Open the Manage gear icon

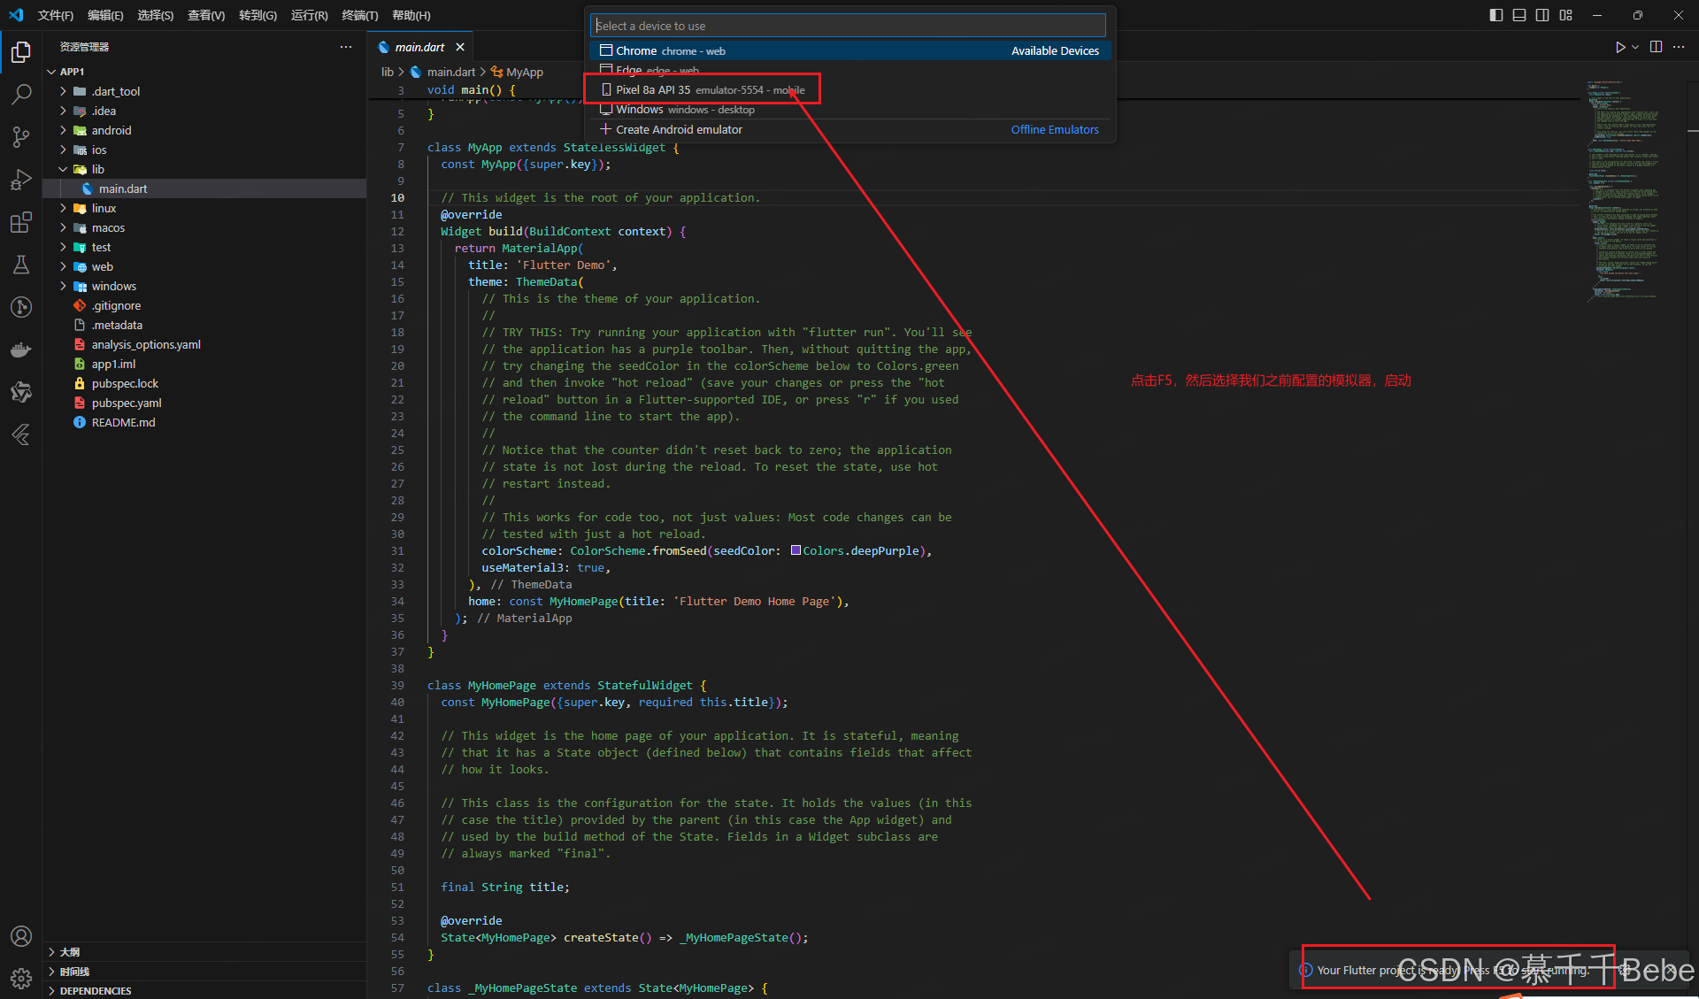(x=21, y=978)
